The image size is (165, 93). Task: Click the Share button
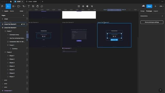click(149, 6)
